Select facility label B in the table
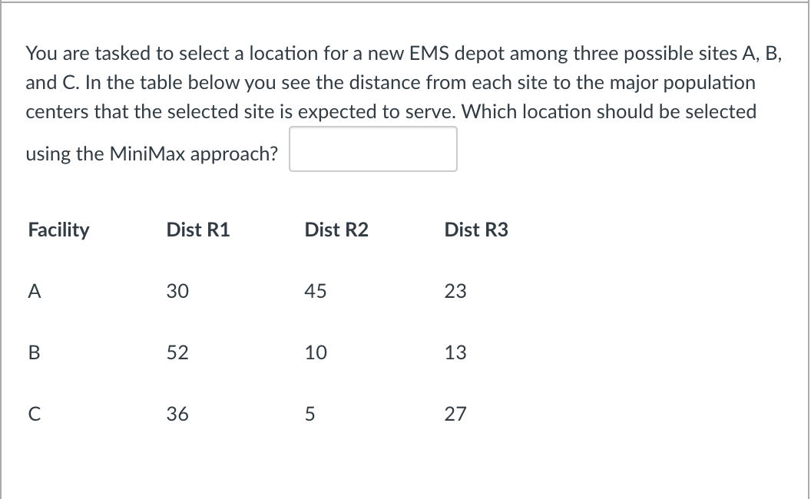The width and height of the screenshot is (811, 499). click(x=34, y=352)
